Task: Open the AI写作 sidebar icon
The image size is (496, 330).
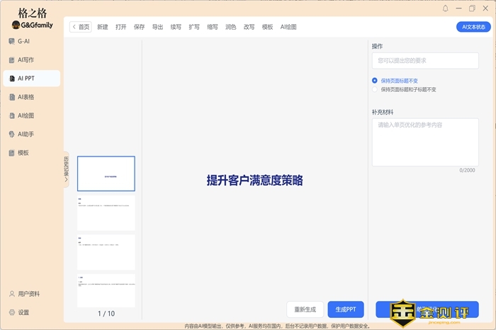Action: tap(11, 59)
